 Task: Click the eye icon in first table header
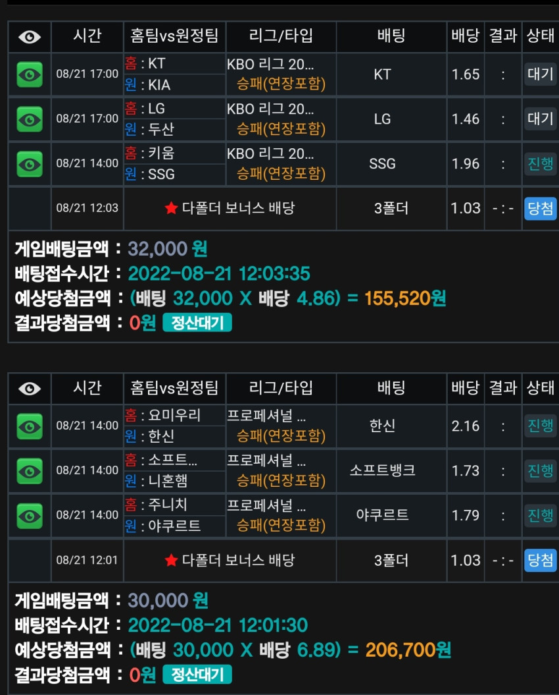tap(30, 37)
